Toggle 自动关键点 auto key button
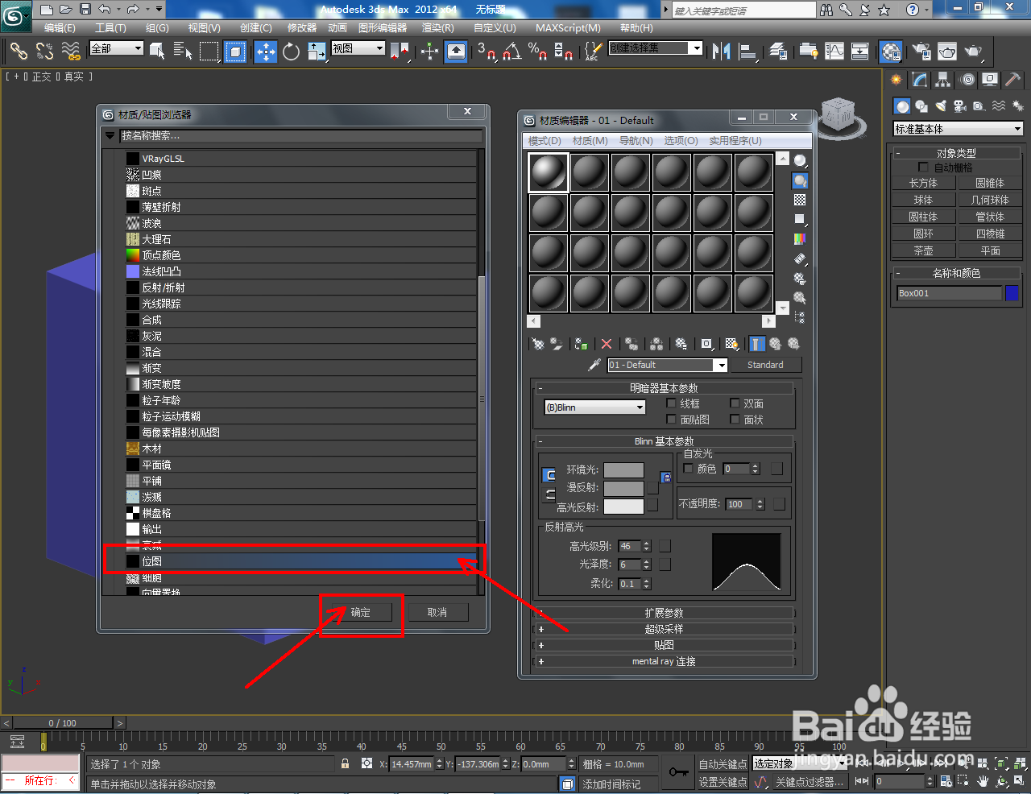This screenshot has height=794, width=1031. click(x=723, y=764)
